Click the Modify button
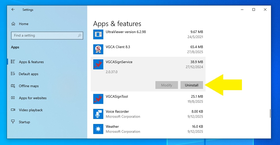 point(167,85)
